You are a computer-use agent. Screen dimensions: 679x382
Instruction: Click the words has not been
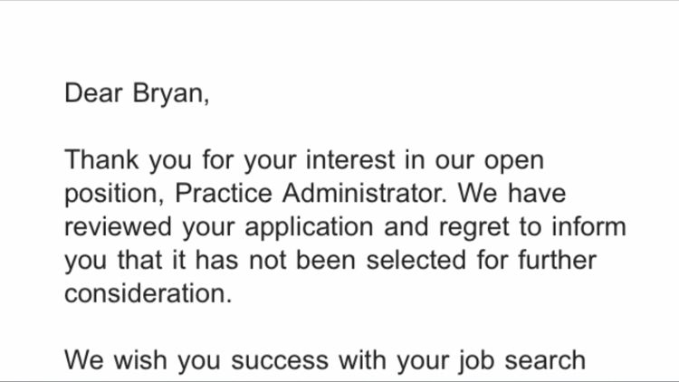pos(275,260)
